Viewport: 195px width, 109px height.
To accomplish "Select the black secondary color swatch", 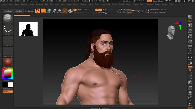I will click(x=5, y=85).
